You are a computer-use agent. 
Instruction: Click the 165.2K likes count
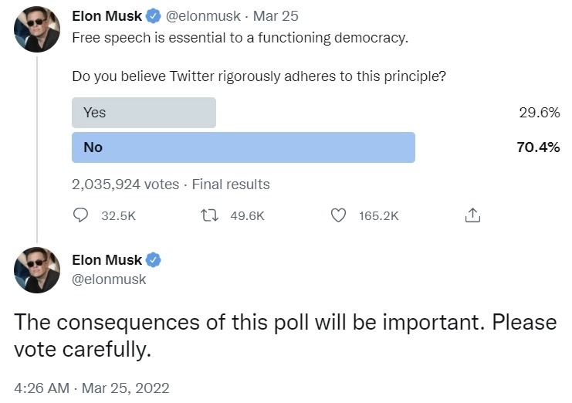pos(379,216)
